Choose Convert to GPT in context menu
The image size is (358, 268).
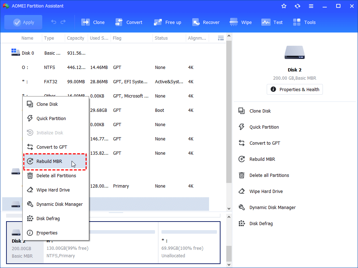pyautogui.click(x=55, y=147)
